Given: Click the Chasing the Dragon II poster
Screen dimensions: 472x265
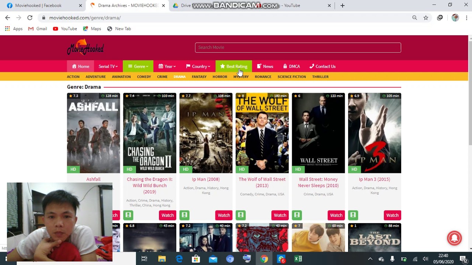Looking at the screenshot, I should (150, 133).
